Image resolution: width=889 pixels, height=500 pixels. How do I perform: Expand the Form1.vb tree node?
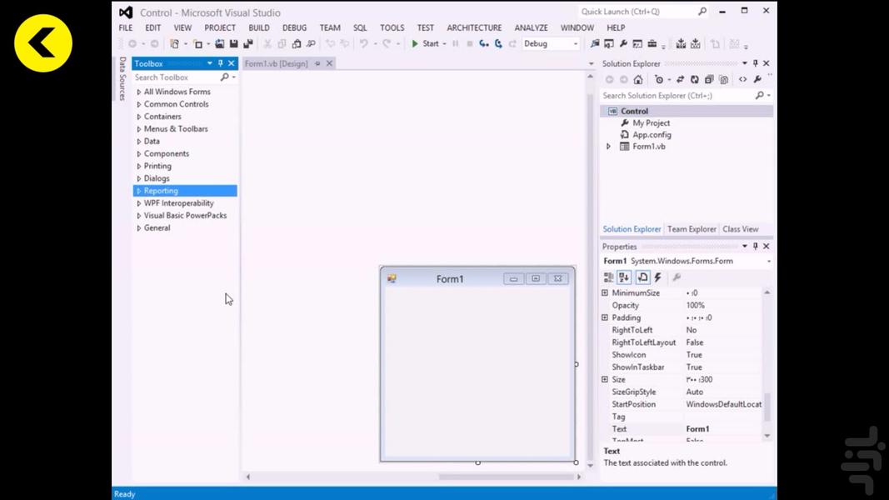click(x=608, y=147)
